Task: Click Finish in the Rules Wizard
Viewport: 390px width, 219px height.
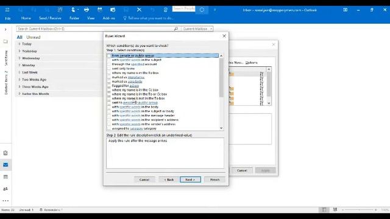Action: coord(214,179)
